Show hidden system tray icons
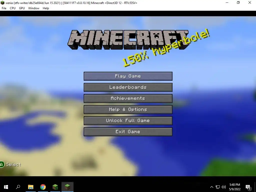 (x=211, y=187)
